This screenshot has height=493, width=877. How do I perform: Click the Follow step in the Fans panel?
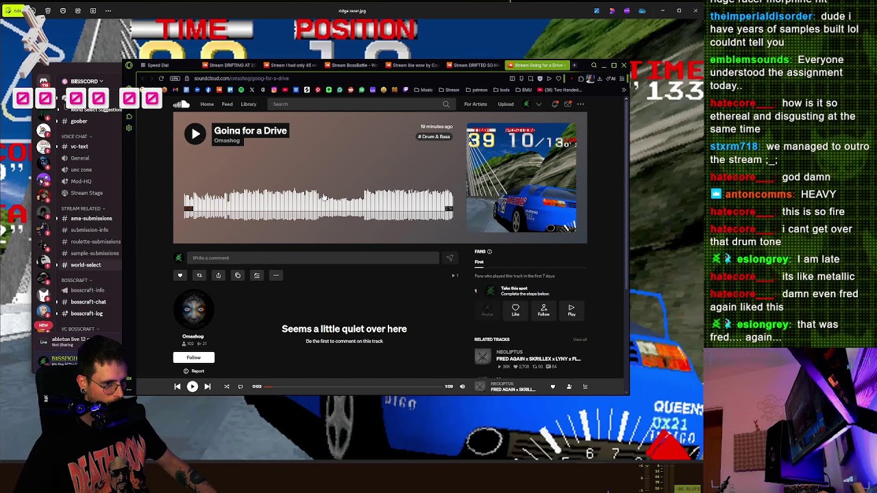[543, 310]
